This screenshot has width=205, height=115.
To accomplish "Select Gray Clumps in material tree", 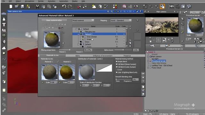I will tap(92, 37).
